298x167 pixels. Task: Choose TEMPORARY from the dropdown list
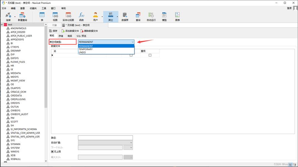106,49
